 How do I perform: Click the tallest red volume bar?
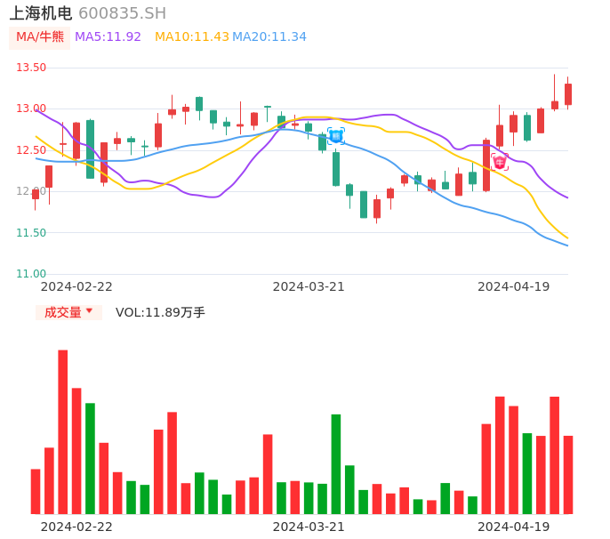pyautogui.click(x=63, y=431)
